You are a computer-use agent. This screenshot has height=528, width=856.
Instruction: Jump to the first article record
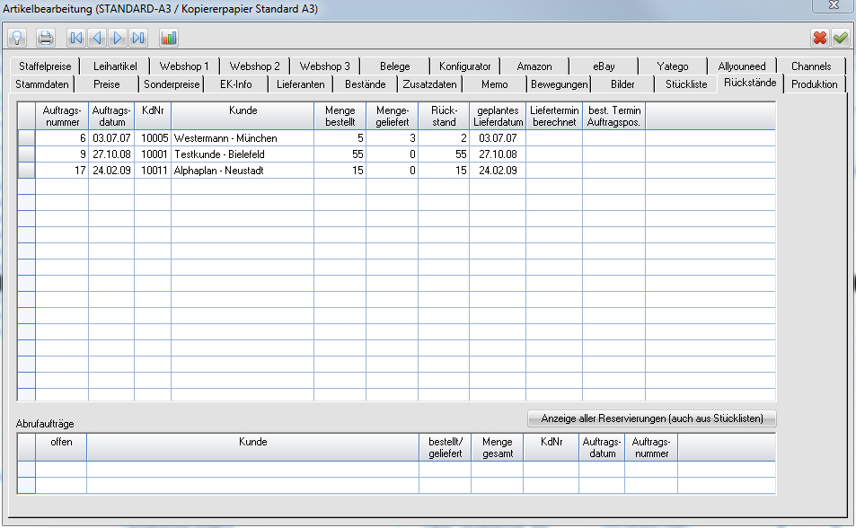click(75, 38)
